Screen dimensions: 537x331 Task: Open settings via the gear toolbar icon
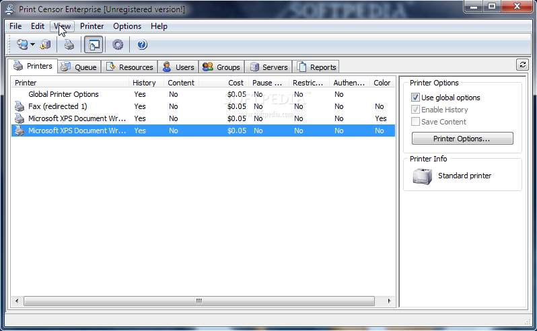(x=118, y=44)
